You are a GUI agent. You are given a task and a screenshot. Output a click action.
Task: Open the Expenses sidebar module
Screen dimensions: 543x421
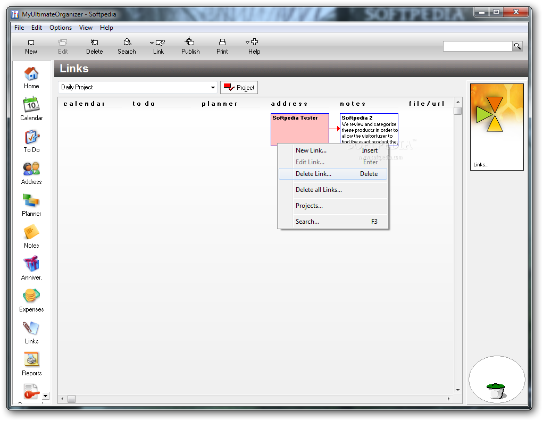point(31,300)
